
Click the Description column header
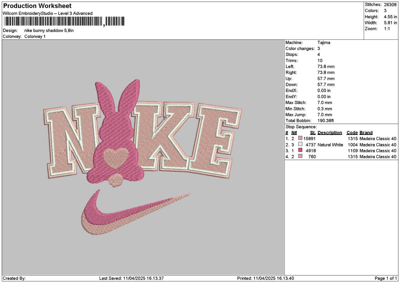pyautogui.click(x=330, y=133)
